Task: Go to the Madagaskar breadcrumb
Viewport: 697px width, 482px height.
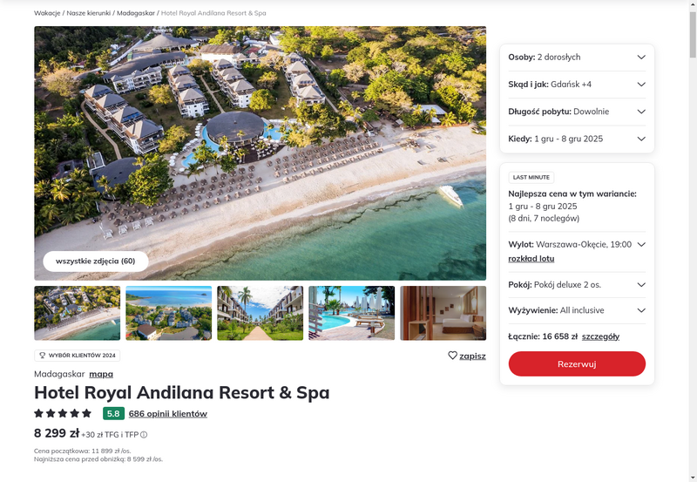Action: pyautogui.click(x=136, y=13)
